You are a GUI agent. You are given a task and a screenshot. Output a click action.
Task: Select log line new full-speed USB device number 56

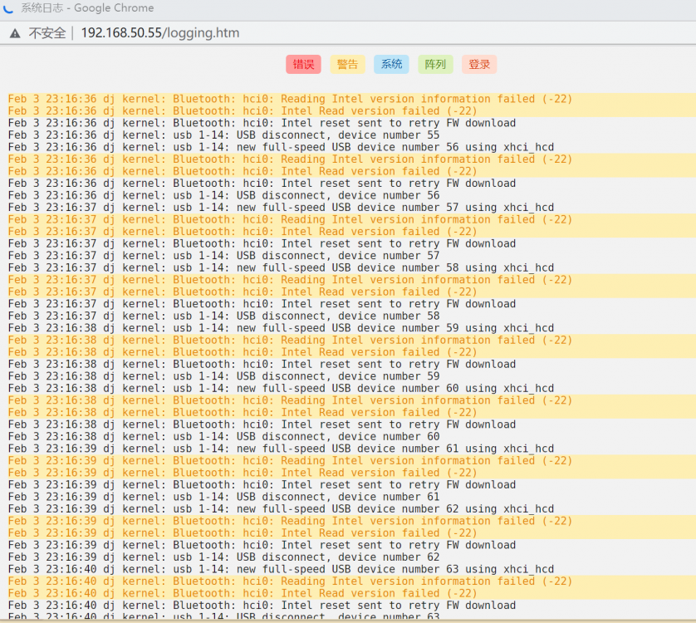(x=281, y=147)
